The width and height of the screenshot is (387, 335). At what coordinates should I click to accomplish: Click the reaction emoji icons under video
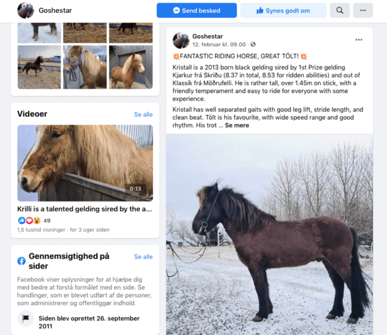[29, 220]
